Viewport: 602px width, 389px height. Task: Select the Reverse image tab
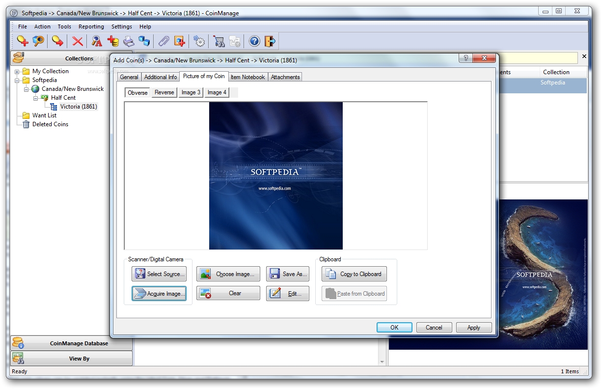(x=164, y=92)
